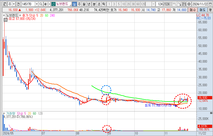The height and width of the screenshot is (136, 213).
Task: Click the 120 volume average legend
Action: [40, 113]
